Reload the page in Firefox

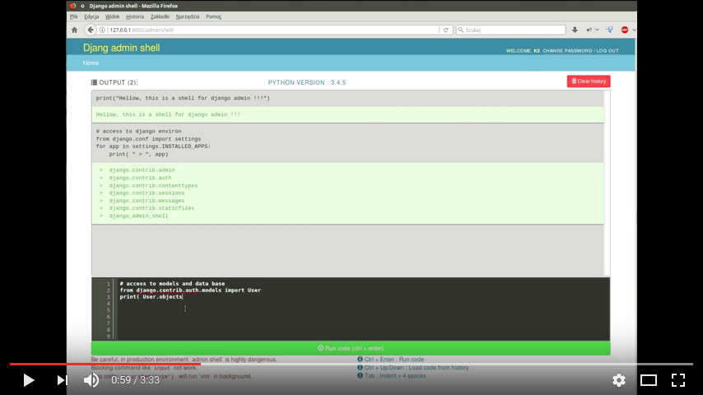tap(445, 30)
